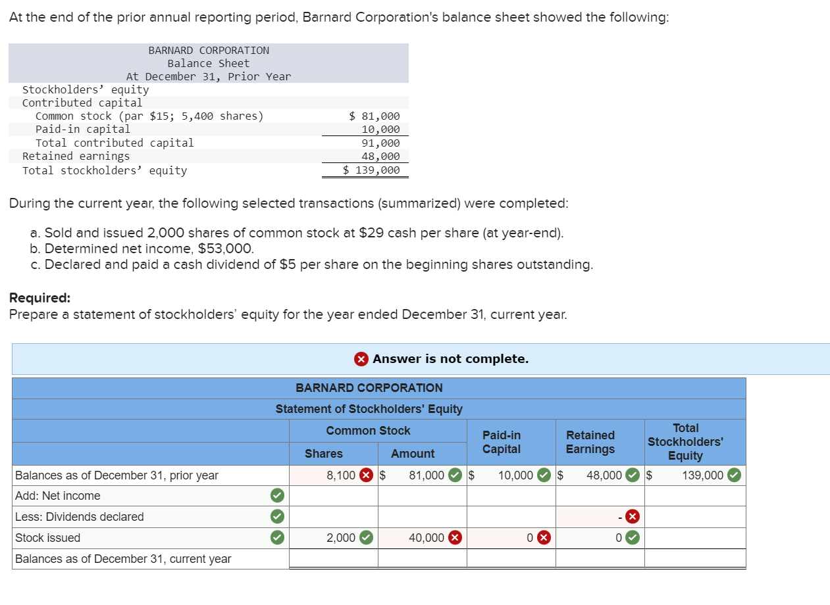
Task: Select the Net income retained earnings cell
Action: click(x=600, y=496)
